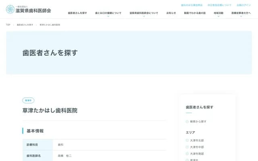Click the 歯医者さんを探す breadcrumb link
258x161 pixels.
[x=25, y=25]
